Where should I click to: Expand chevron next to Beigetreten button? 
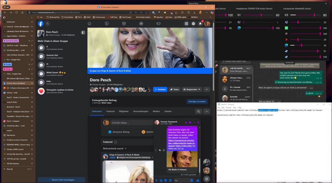207,89
